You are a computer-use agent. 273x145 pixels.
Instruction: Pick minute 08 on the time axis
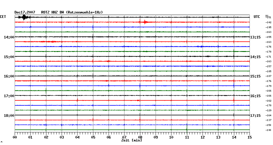(140, 137)
